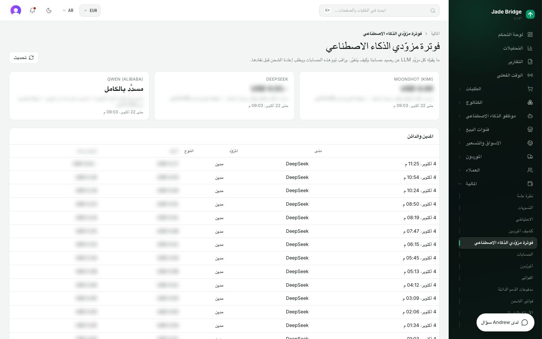
Task: Open الفواتير submenu item
Action: tap(527, 278)
